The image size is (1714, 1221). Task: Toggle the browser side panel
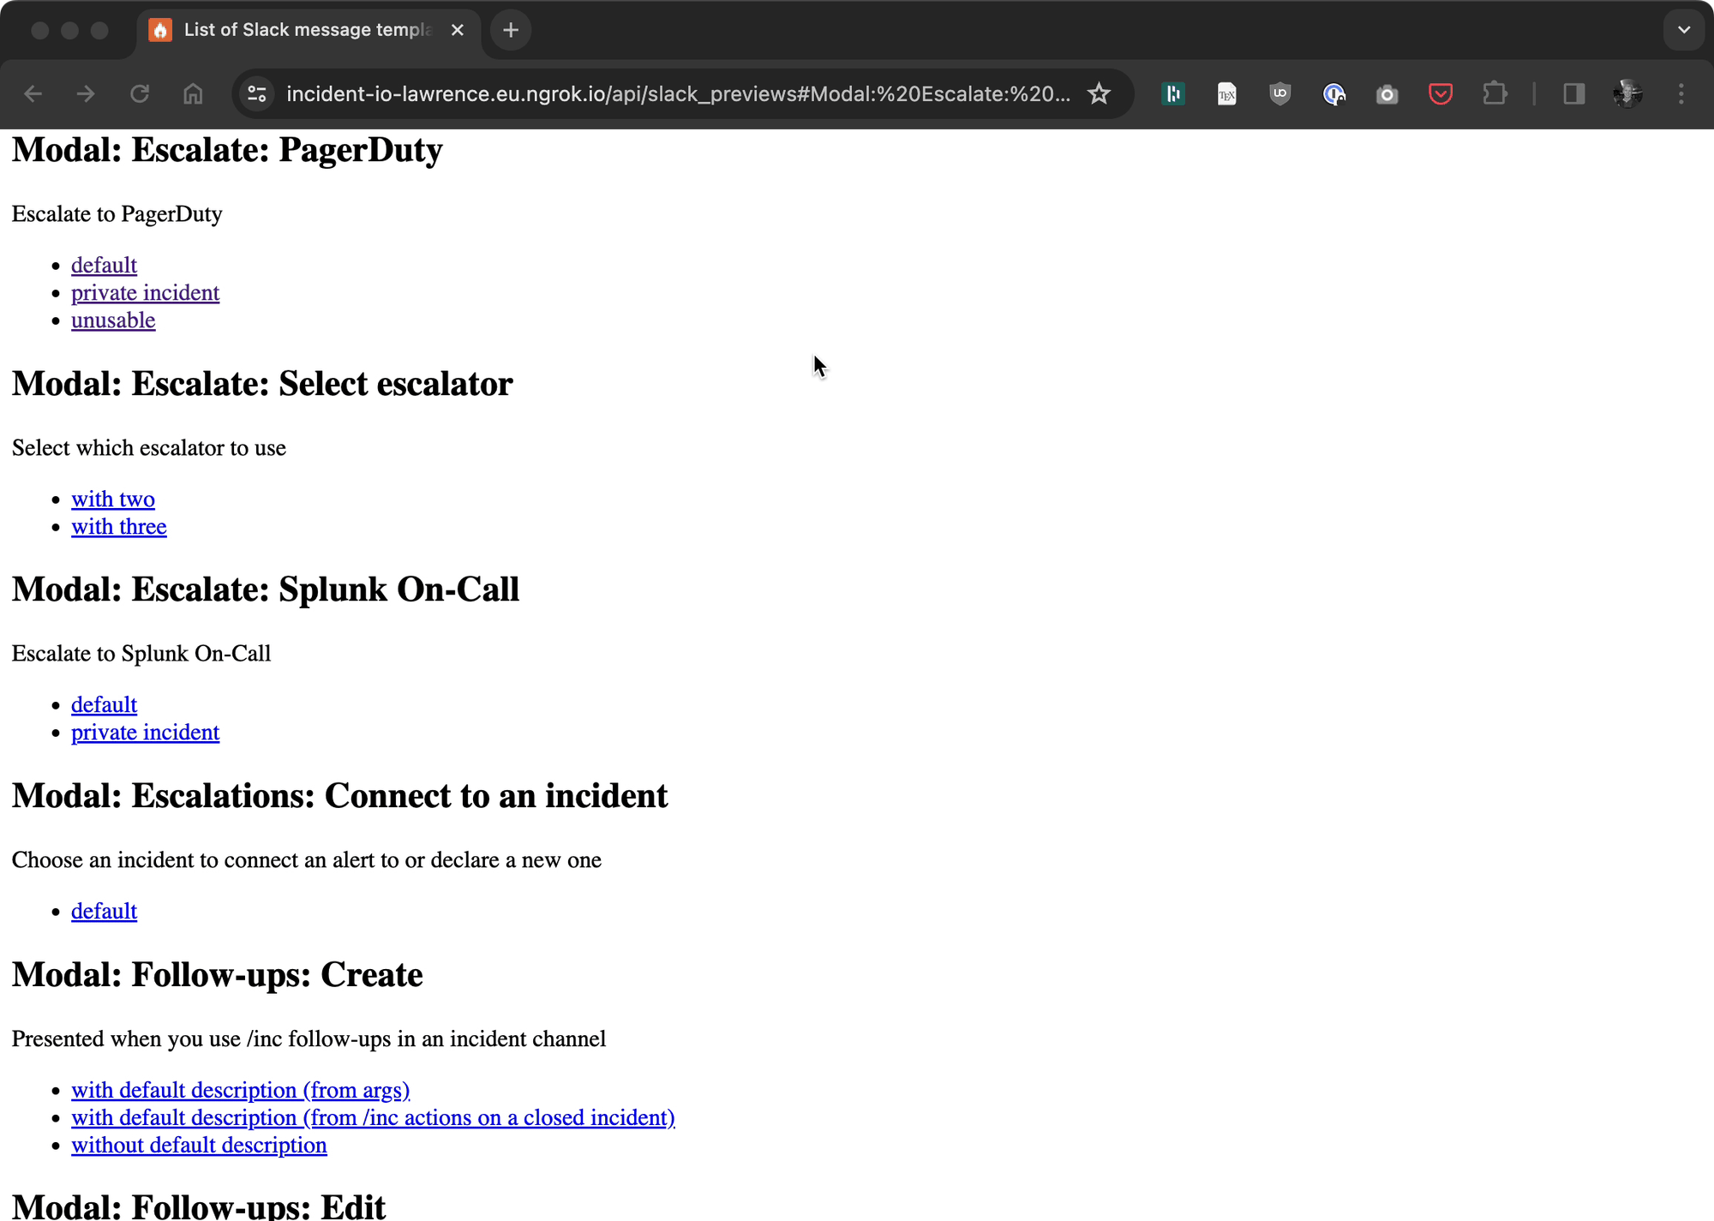tap(1573, 94)
